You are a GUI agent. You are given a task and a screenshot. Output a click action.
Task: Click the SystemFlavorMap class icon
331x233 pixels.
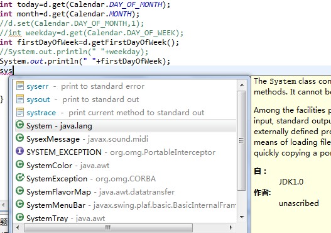20,191
